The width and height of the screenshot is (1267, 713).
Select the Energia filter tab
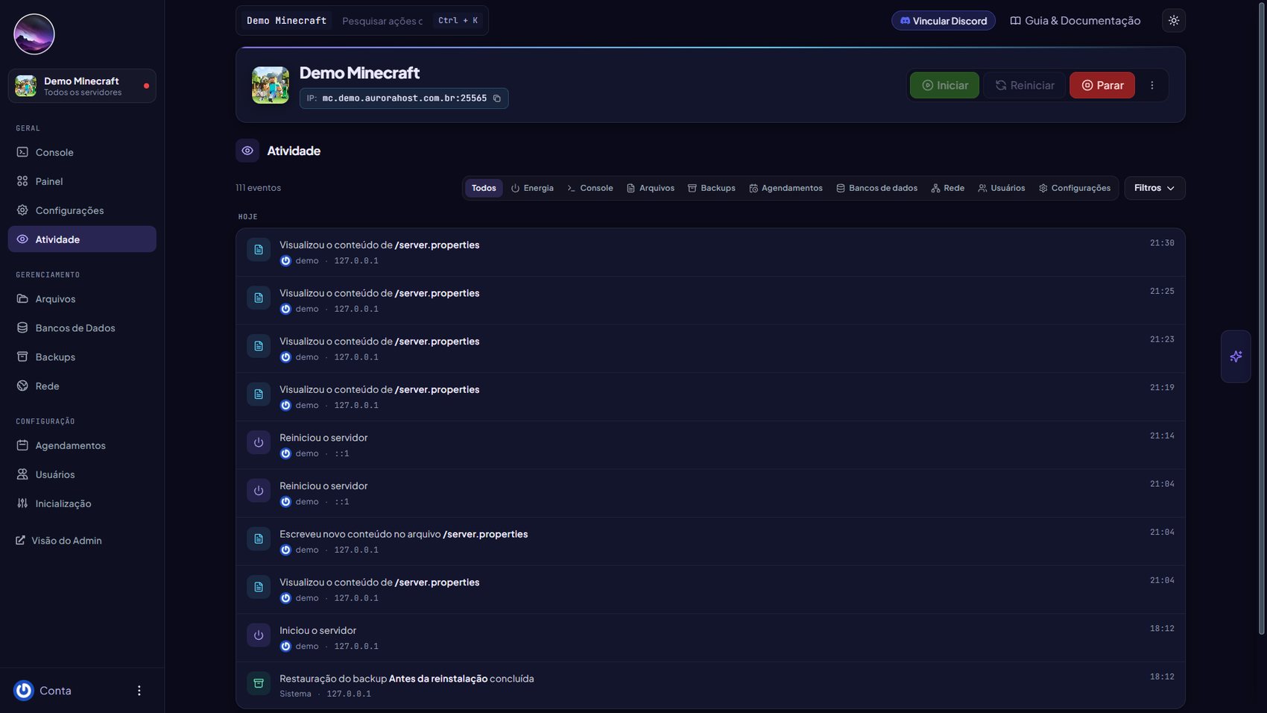pyautogui.click(x=532, y=188)
